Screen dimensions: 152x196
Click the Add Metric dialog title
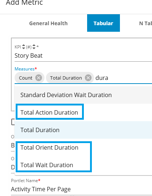tap(24, 3)
